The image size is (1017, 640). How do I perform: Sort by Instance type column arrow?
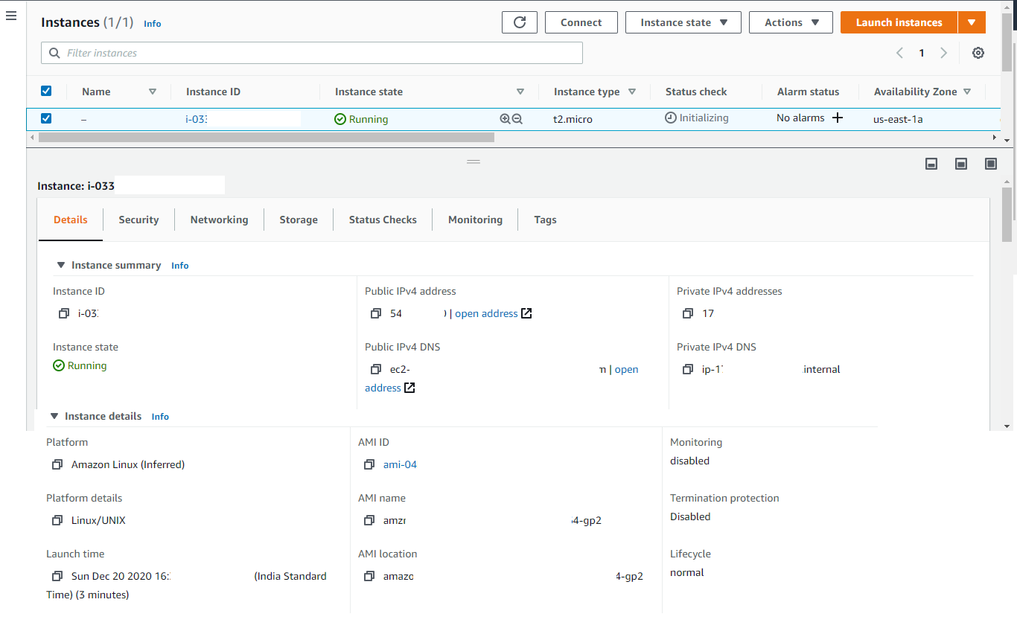point(632,92)
